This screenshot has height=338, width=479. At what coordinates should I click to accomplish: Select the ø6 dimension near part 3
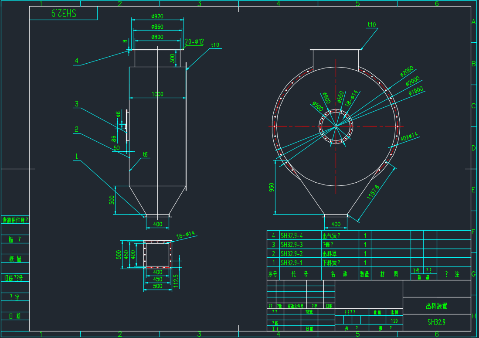118,115
